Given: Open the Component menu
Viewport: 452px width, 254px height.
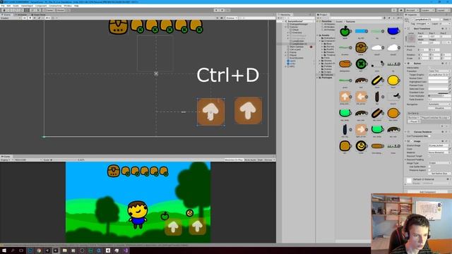Looking at the screenshot, I should [41, 6].
